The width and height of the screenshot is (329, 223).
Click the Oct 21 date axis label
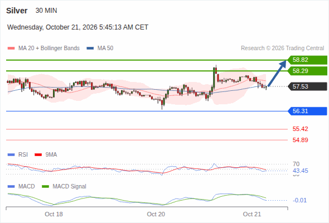(252, 214)
